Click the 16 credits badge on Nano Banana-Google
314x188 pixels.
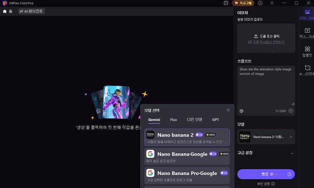click(213, 154)
